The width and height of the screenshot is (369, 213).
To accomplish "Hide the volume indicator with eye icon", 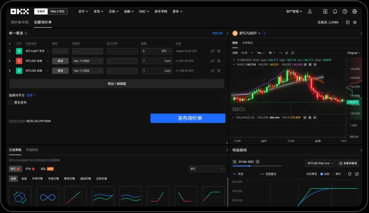I will [305, 117].
